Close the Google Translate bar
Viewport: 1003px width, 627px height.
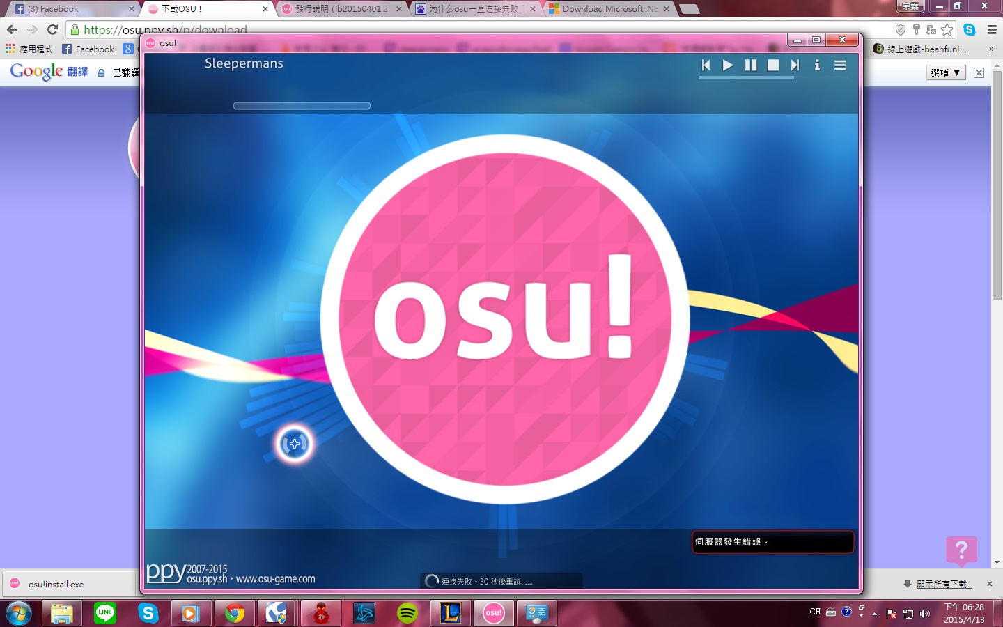tap(979, 72)
